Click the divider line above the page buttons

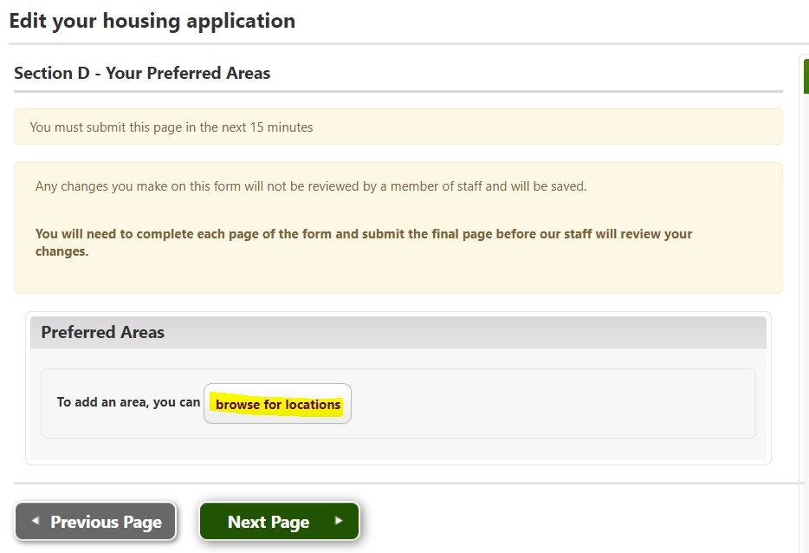(x=407, y=483)
